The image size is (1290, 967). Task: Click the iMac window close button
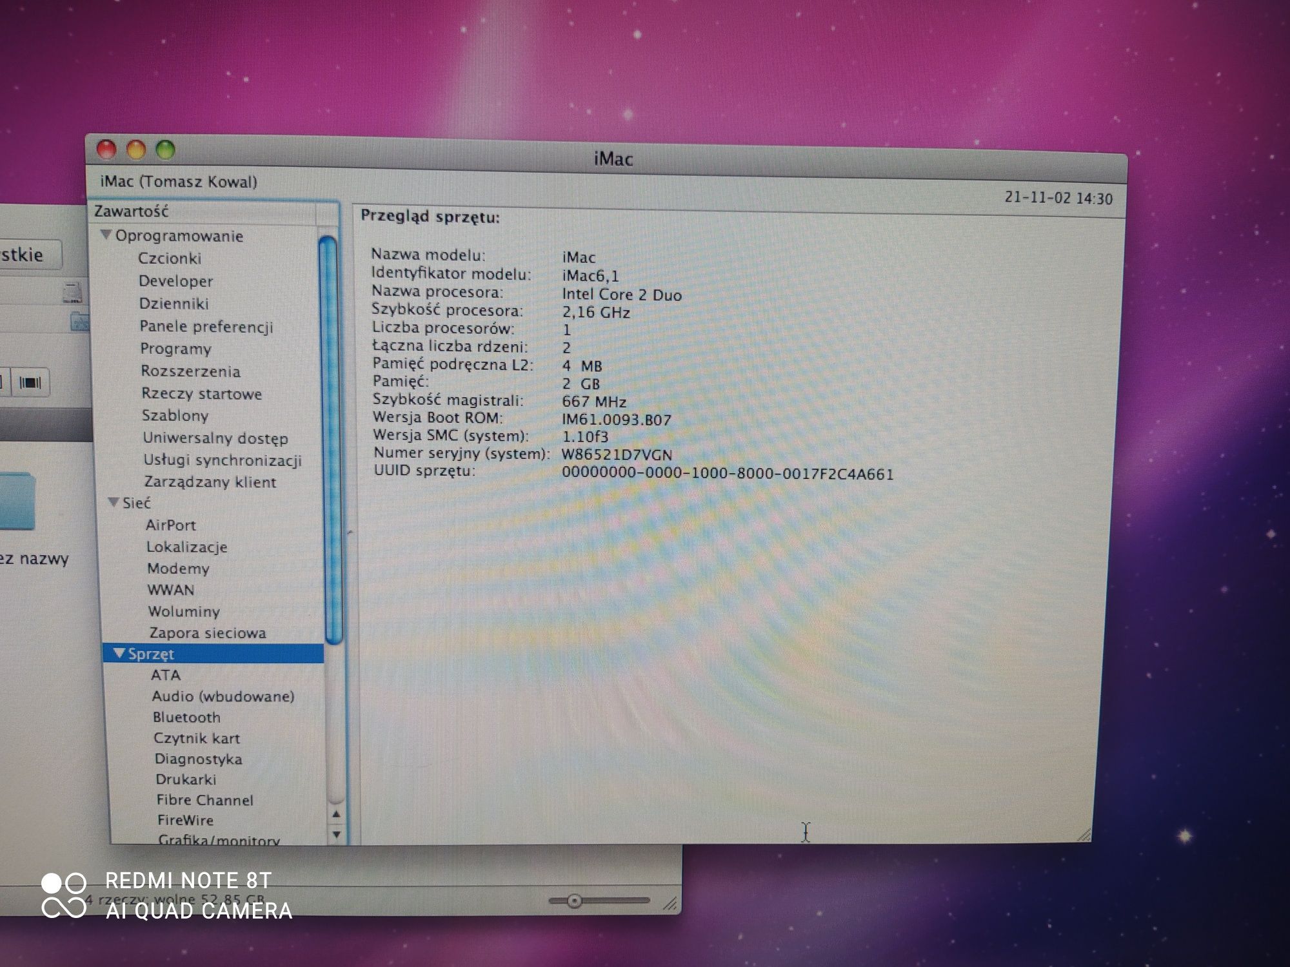pyautogui.click(x=106, y=150)
